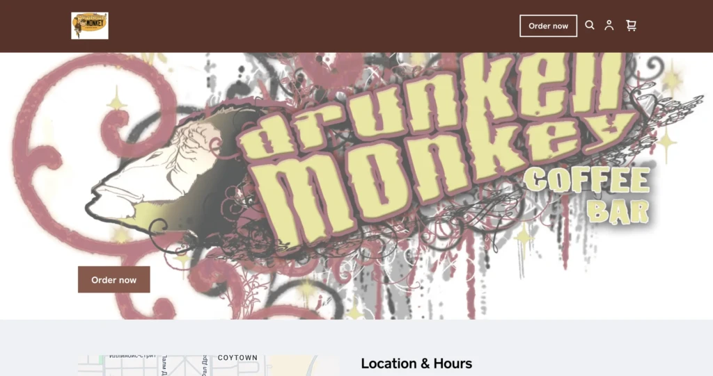Screen dimensions: 713x376
Task: View the shopping cart icon
Action: [631, 26]
